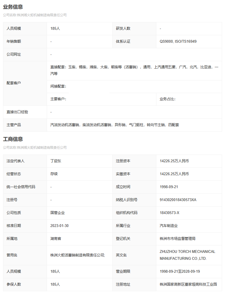Click the 登记机关 label cell
The height and width of the screenshot is (303, 227).
(x=134, y=239)
